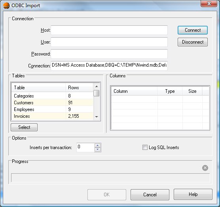Enable Log SQL Inserts checkbox

(145, 148)
